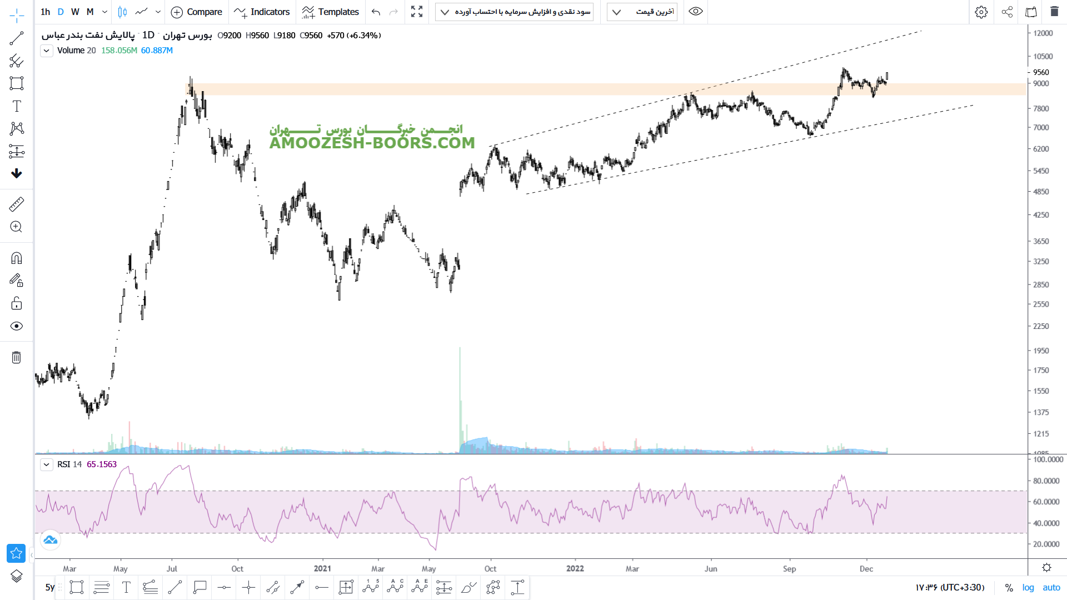Click the share chart icon
This screenshot has width=1067, height=600.
pyautogui.click(x=1007, y=12)
